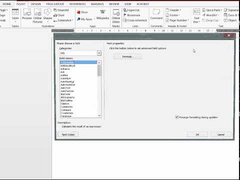The image size is (240, 180).
Task: Open the Drop Cap dropdown
Action: coord(211,20)
